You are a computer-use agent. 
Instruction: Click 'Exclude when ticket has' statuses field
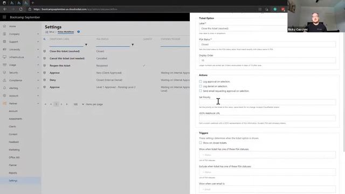pos(267,172)
